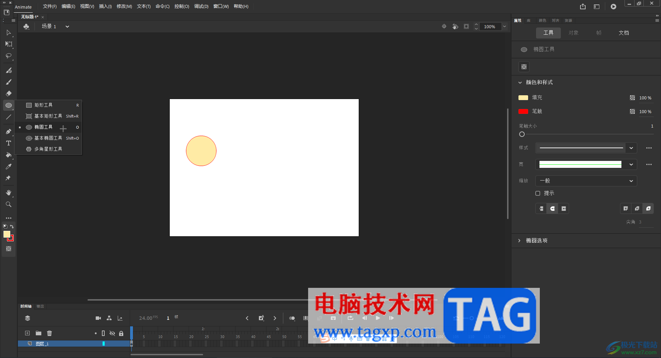Choose 多角星形工具 from the flyout
661x358 pixels.
(x=48, y=149)
